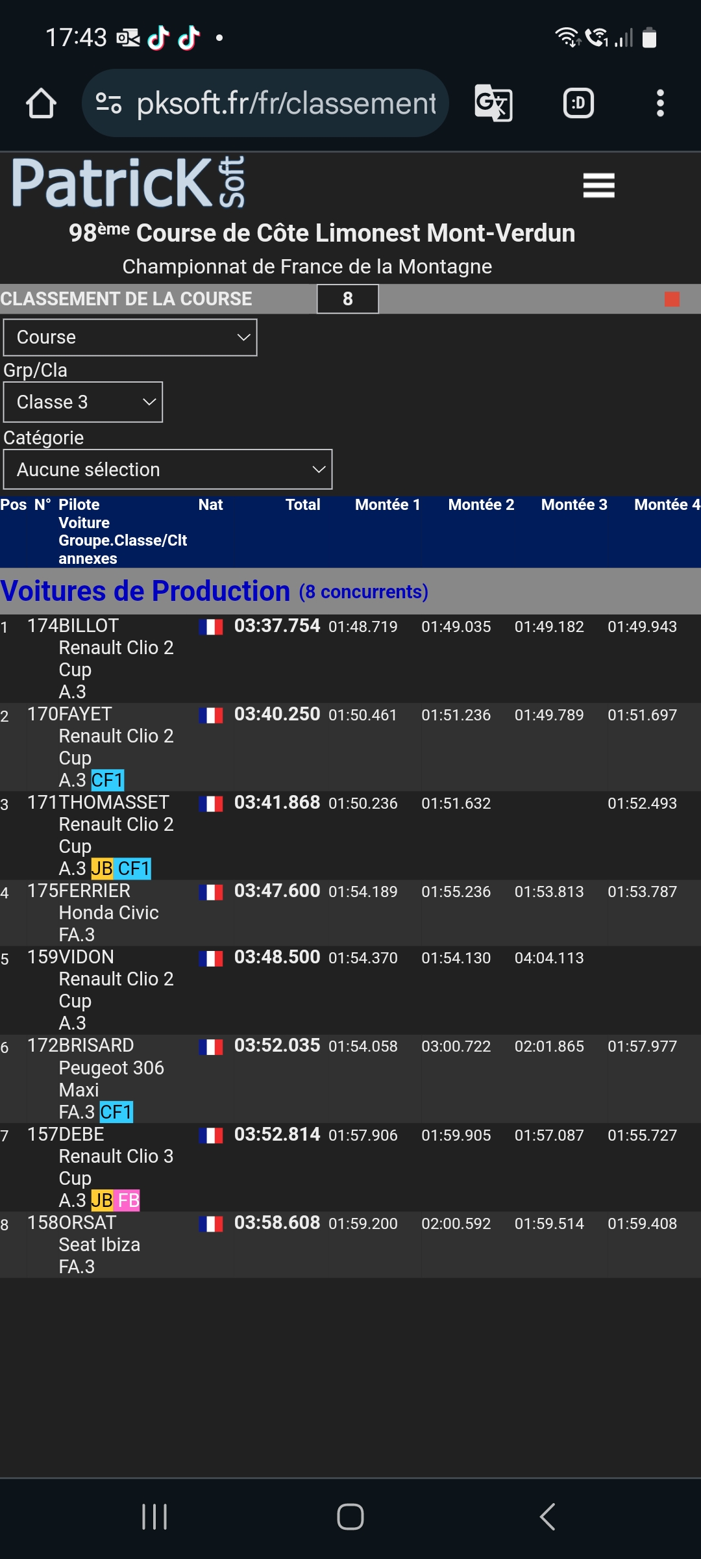701x1559 pixels.
Task: Click French flag in VIDON row
Action: 211,958
